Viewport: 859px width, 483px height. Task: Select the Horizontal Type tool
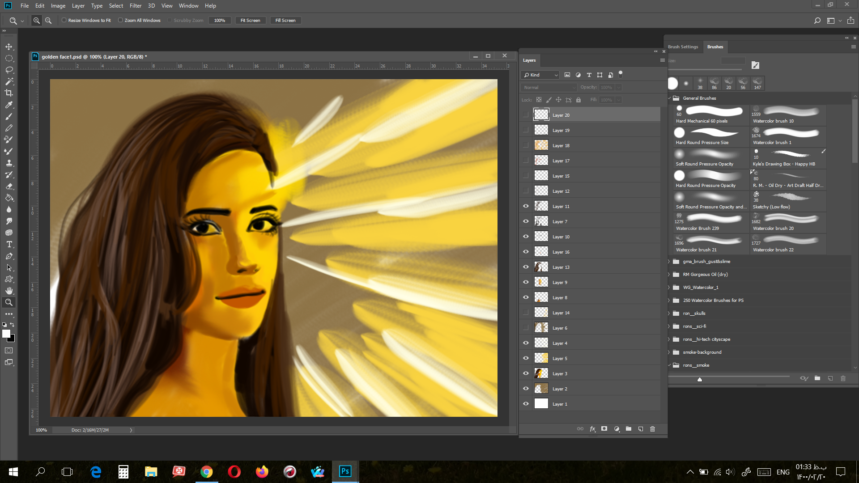tap(9, 244)
